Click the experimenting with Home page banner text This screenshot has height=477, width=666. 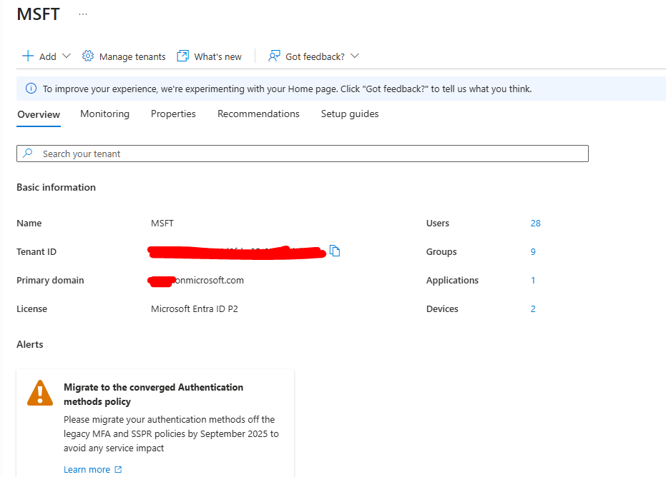coord(287,89)
